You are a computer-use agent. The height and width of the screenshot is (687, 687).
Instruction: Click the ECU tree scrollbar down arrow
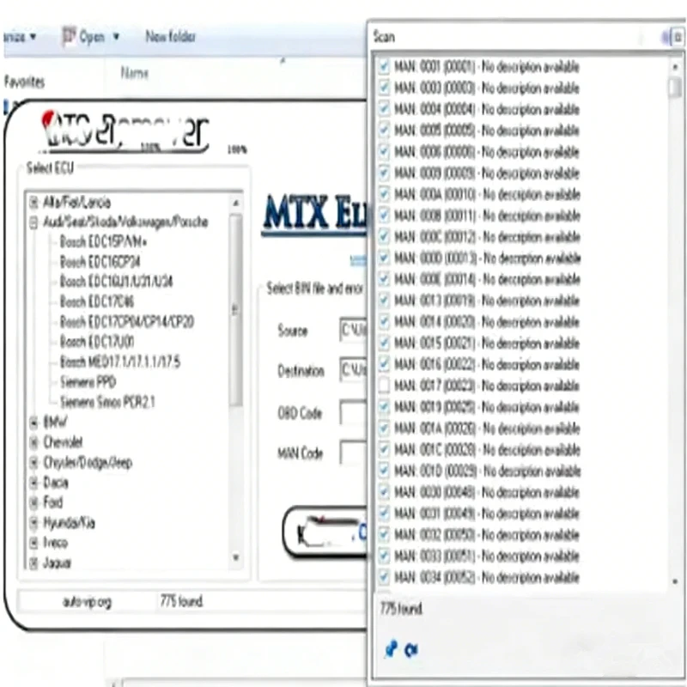click(236, 557)
